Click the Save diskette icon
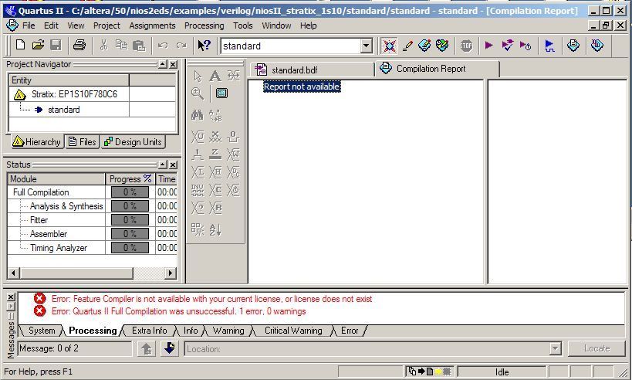 [x=56, y=45]
